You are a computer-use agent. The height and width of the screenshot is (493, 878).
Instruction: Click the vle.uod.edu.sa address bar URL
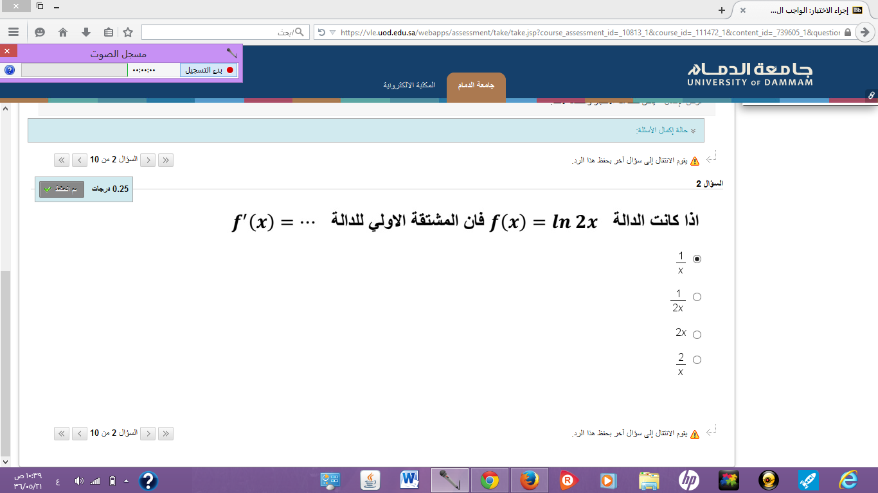point(590,32)
